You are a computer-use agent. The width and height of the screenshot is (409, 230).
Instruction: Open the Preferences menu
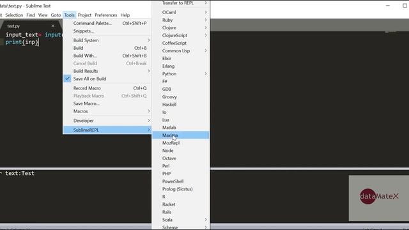pos(105,15)
